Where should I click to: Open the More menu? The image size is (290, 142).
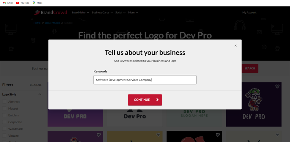pyautogui.click(x=133, y=12)
